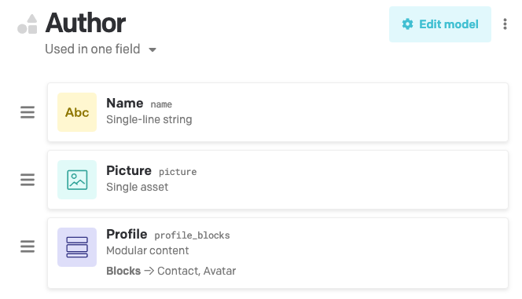
Task: Click the Abc string field icon
Action: [x=77, y=112]
